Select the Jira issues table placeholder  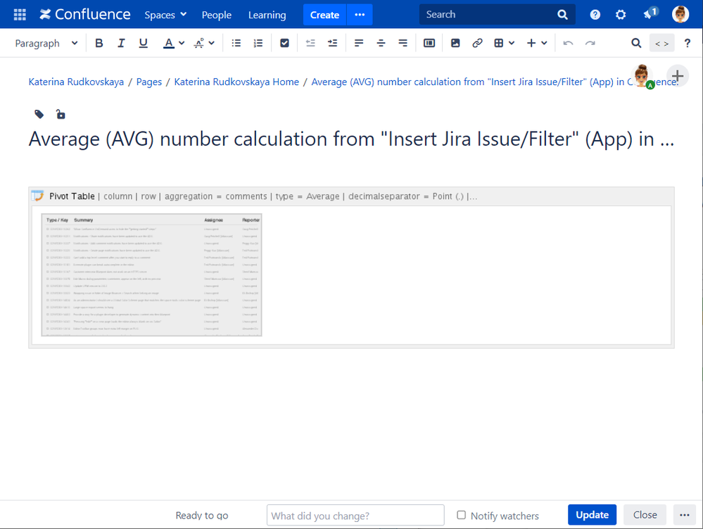[x=151, y=275]
